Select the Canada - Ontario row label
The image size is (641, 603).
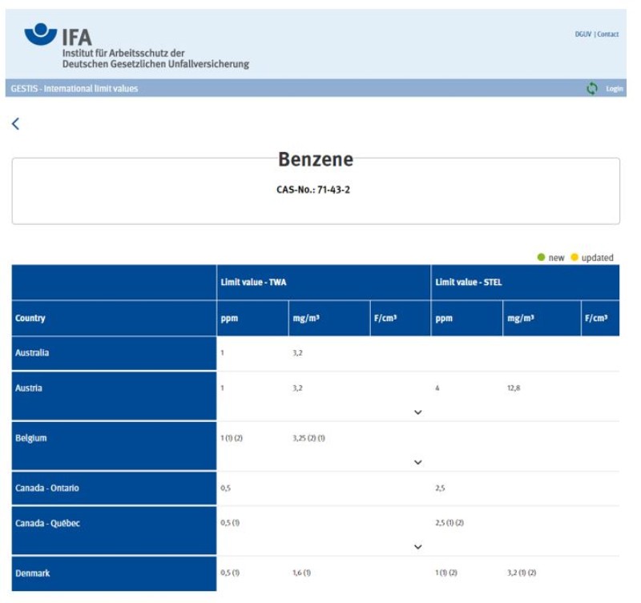click(x=47, y=488)
